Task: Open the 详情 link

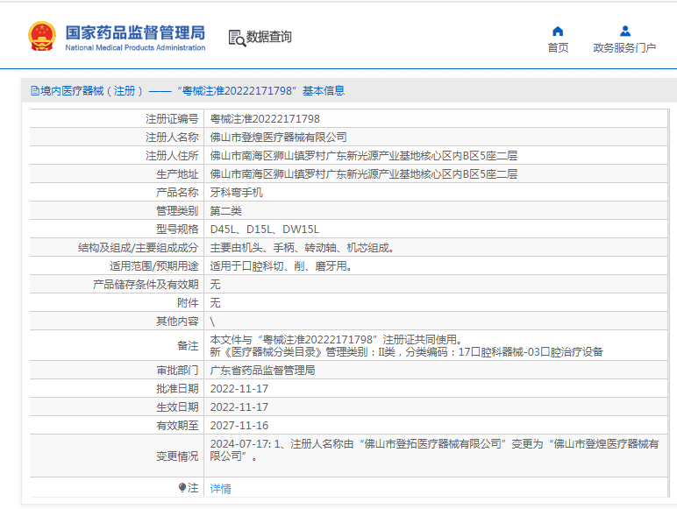Action: pos(221,488)
